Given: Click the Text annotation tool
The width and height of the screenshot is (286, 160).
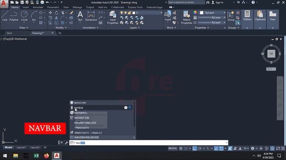Looking at the screenshot, I should coord(80,16).
